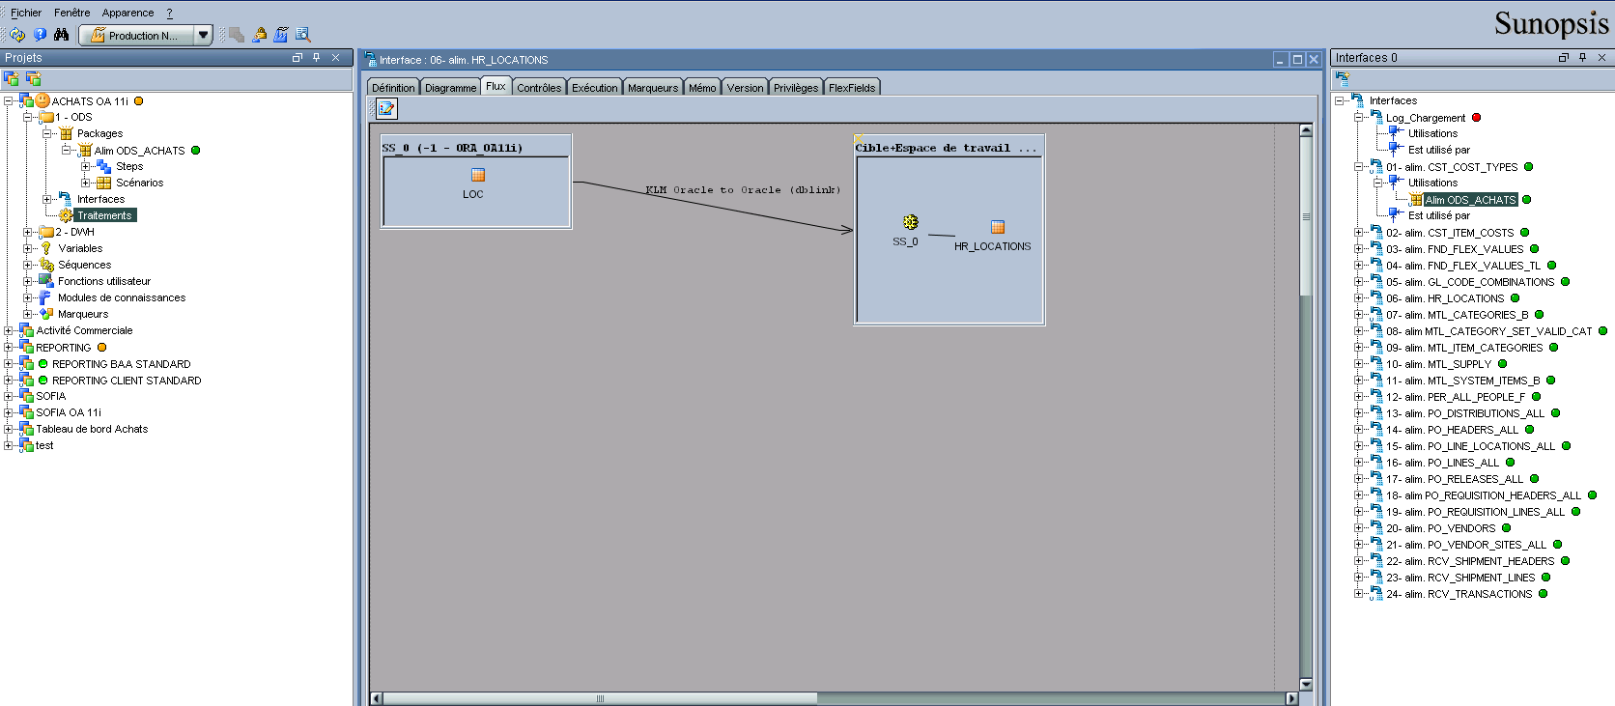Click the SS_0 (-1 - ORA_OA11i) box title
Viewport: 1615px width, 706px height.
(452, 148)
